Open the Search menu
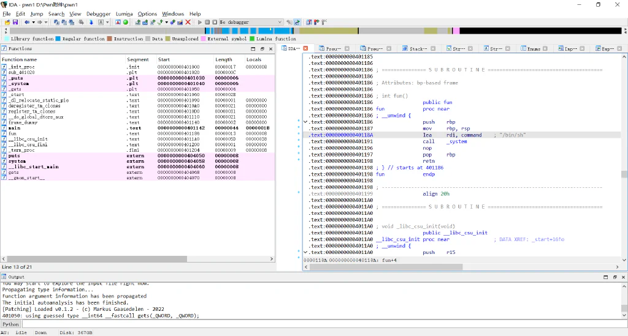The image size is (628, 336). 56,14
